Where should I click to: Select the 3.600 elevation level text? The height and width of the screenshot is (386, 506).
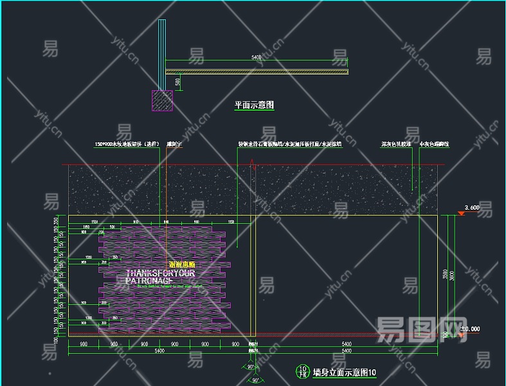tap(472, 207)
